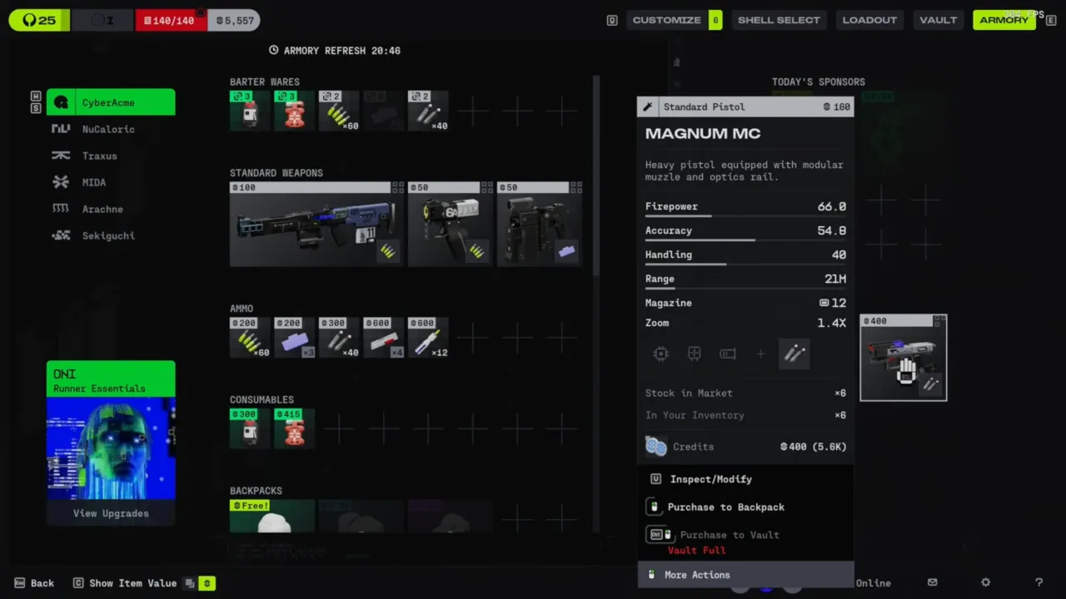
Task: Click the settings gear icon
Action: 985,583
